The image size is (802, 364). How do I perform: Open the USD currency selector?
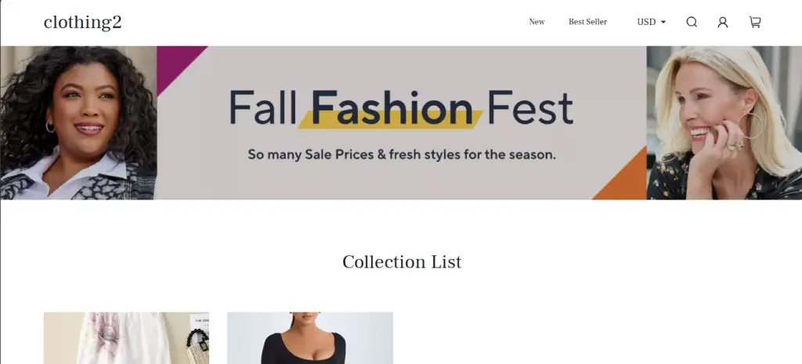651,22
